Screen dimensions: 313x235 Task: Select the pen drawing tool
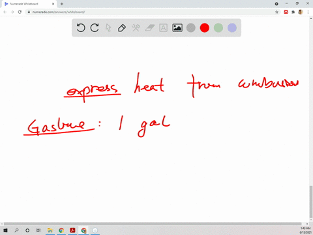point(122,28)
